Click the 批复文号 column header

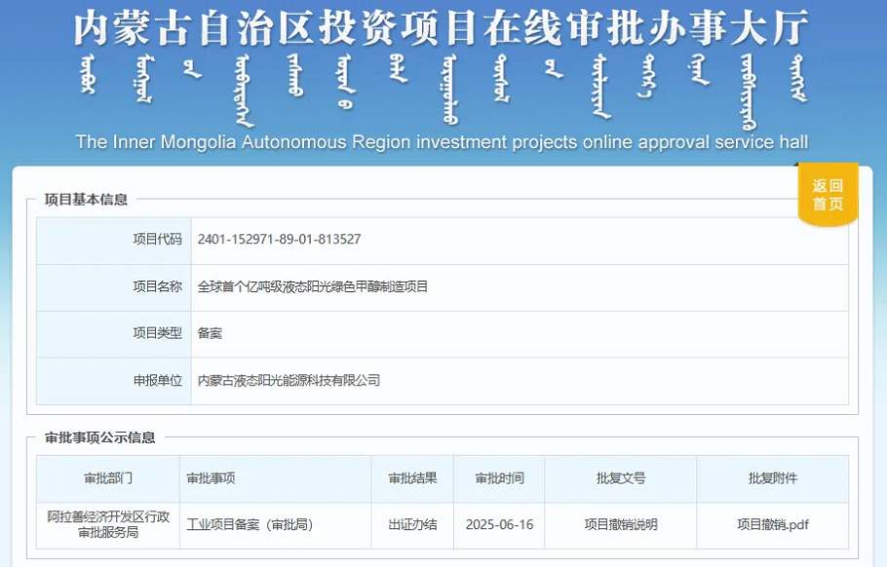(x=621, y=478)
